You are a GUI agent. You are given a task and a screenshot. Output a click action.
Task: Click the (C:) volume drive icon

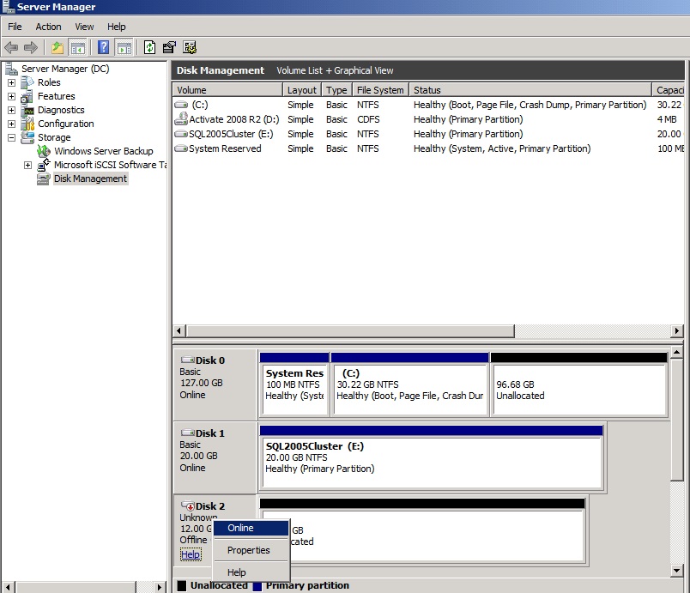[181, 105]
